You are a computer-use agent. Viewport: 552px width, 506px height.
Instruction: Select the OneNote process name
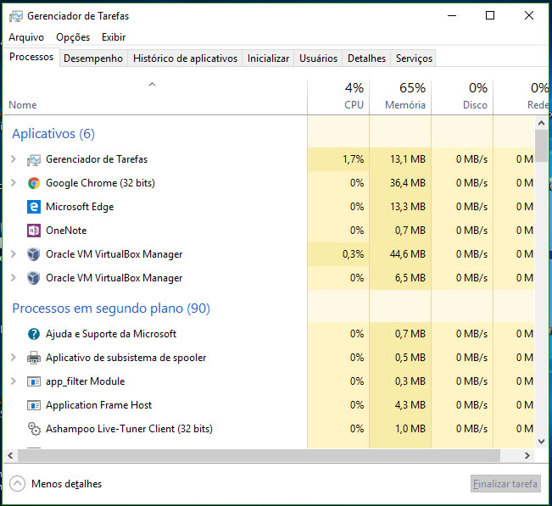[66, 231]
